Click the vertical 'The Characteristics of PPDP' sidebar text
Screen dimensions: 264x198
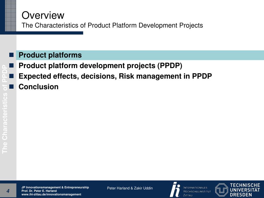click(x=5, y=109)
